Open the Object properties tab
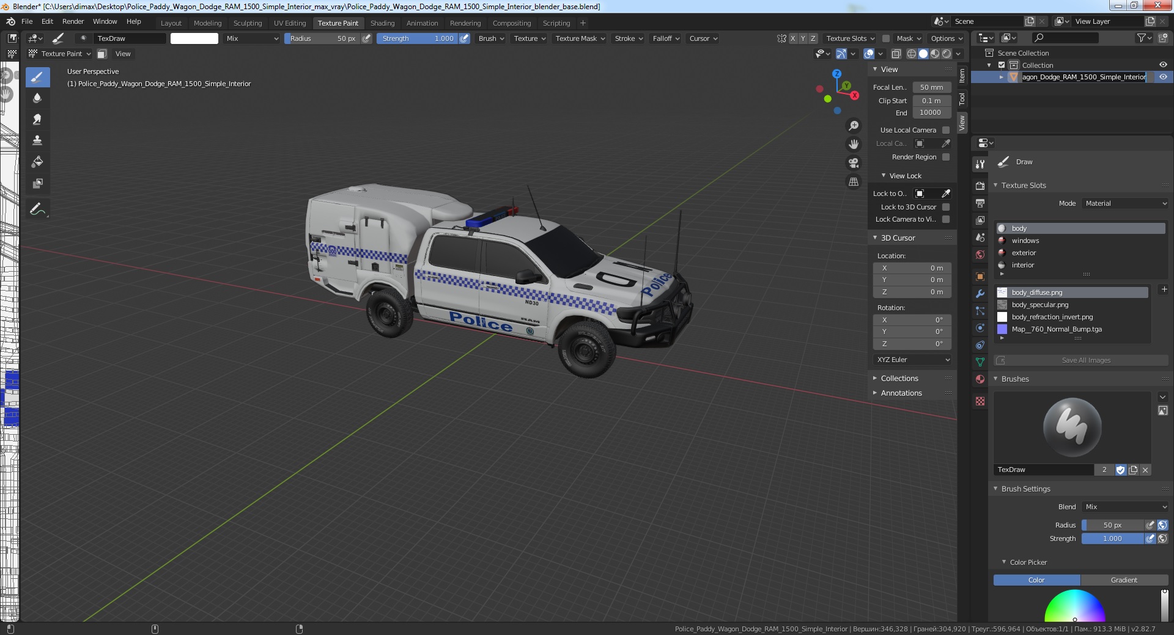The image size is (1174, 635). (x=980, y=277)
